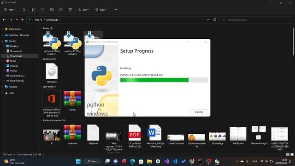
Task: Select the MyBrand file
Action: click(x=93, y=134)
